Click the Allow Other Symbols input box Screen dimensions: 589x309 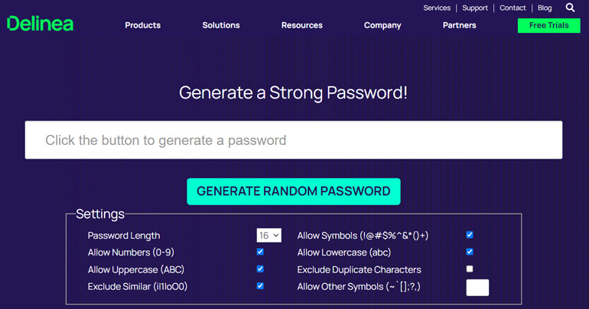477,288
